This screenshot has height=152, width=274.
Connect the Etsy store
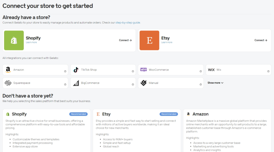(x=261, y=40)
